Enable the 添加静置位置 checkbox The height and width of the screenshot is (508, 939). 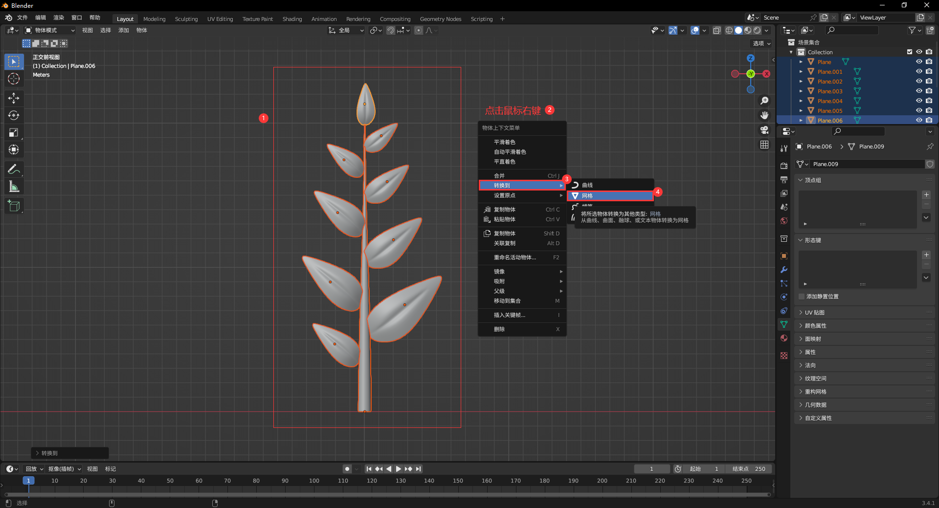pos(802,296)
